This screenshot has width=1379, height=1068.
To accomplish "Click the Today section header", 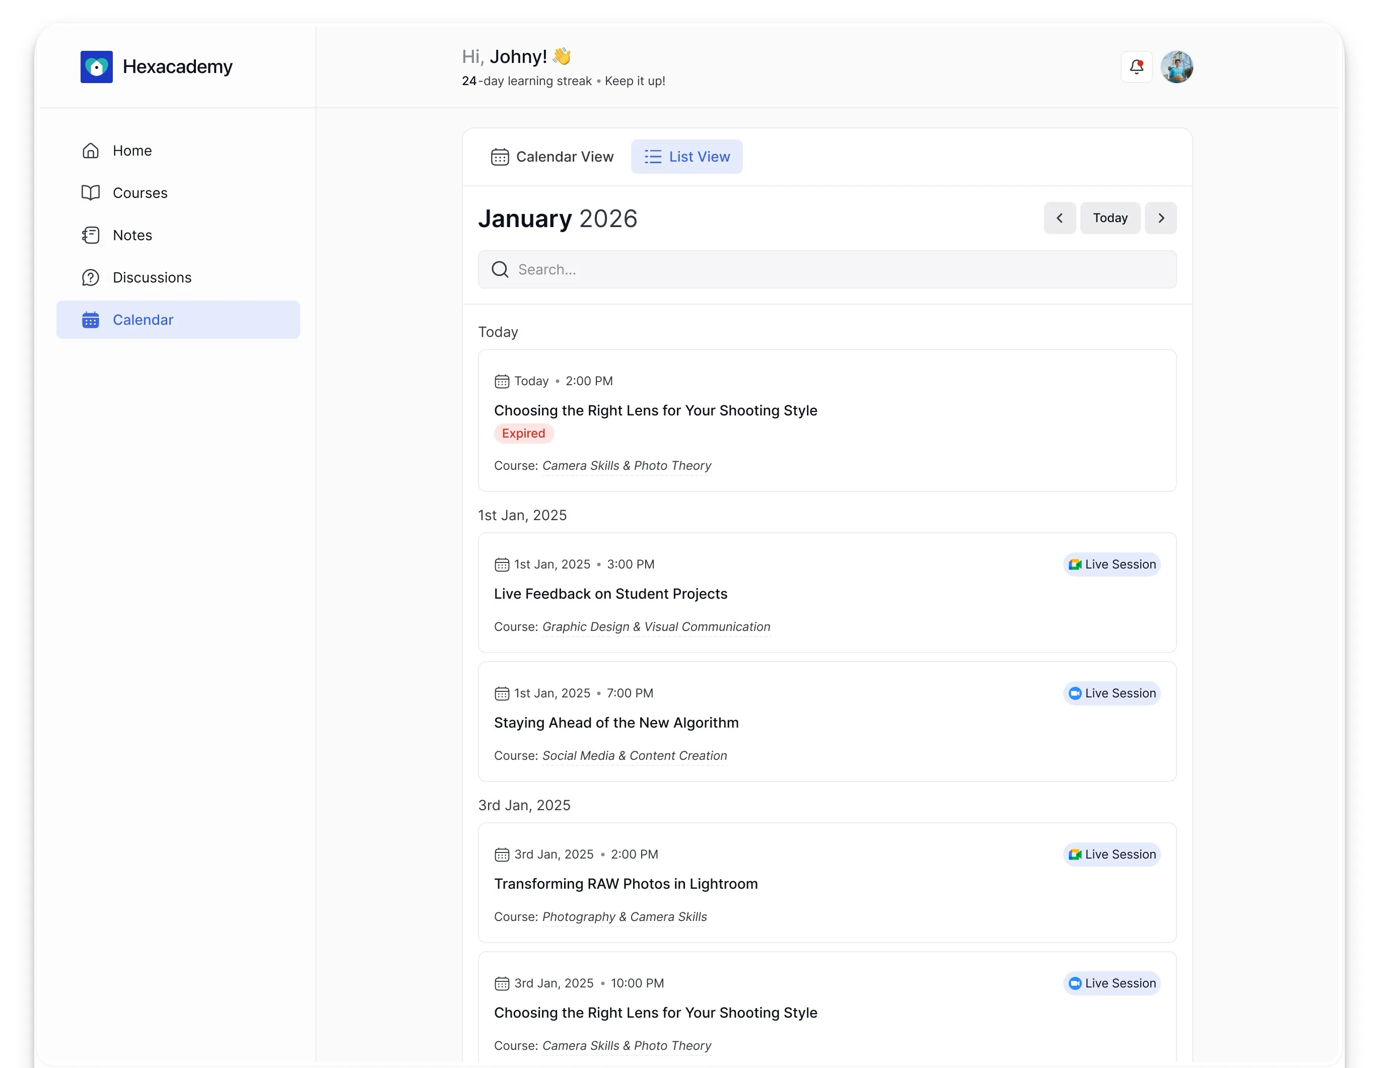I will [x=498, y=332].
